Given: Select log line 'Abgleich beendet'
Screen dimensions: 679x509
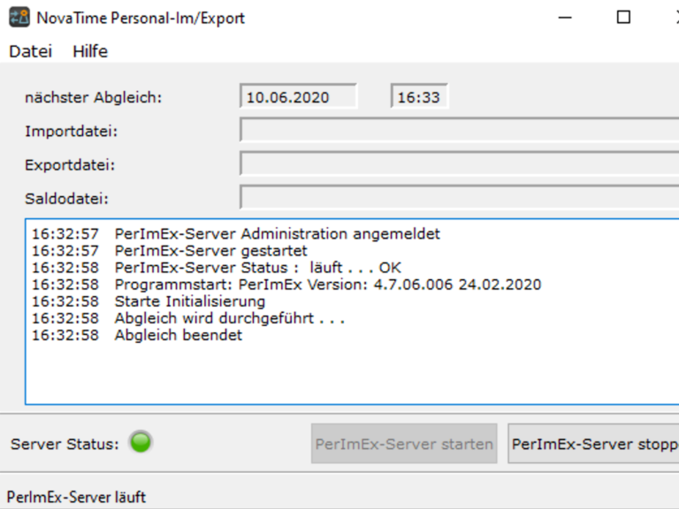Looking at the screenshot, I should pos(178,335).
